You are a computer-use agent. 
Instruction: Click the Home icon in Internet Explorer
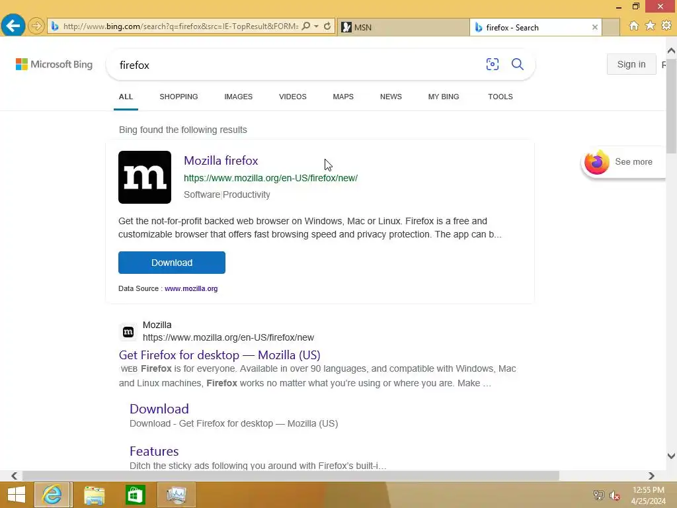633,26
